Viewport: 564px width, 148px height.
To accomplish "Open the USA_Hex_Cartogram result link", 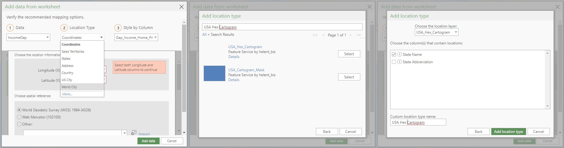I will click(245, 47).
